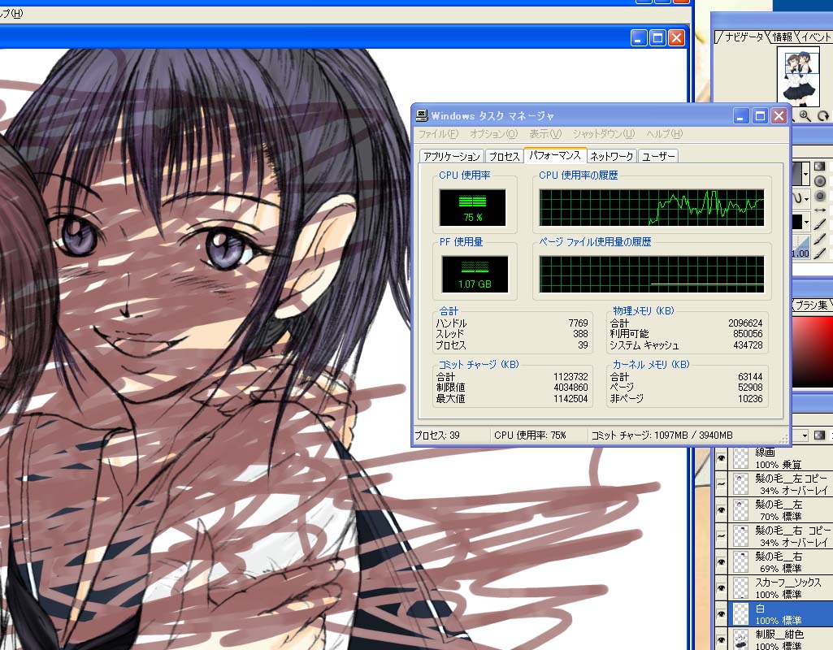Click status bar CPU 使用率: 75%

(530, 435)
